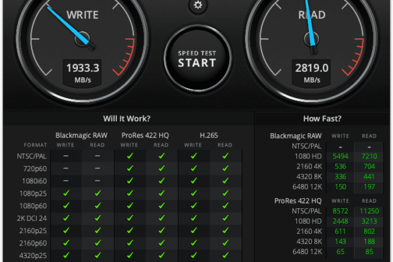This screenshot has width=393, height=262.
Task: Click the 1080i60 H.265 read checkmark
Action: 225,181
